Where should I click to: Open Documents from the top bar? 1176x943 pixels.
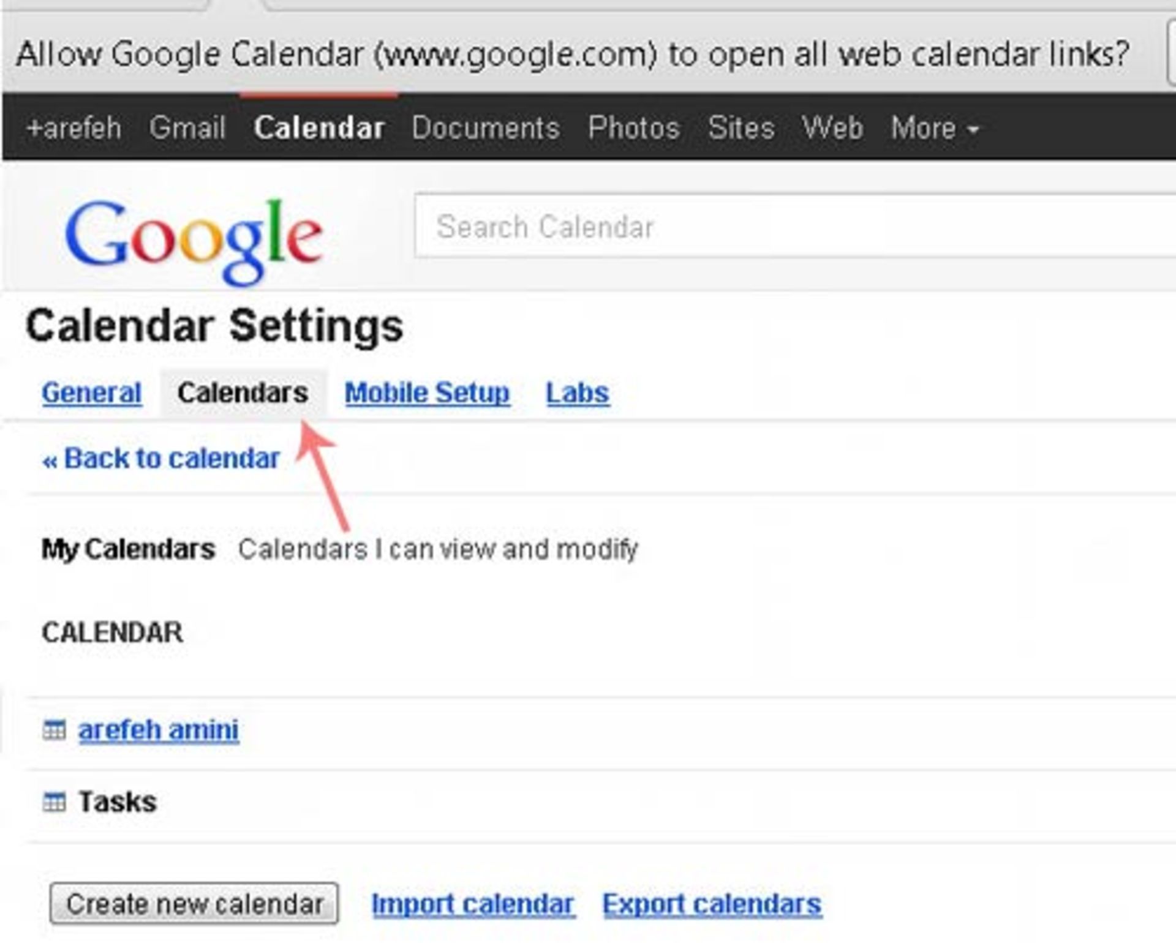[486, 129]
